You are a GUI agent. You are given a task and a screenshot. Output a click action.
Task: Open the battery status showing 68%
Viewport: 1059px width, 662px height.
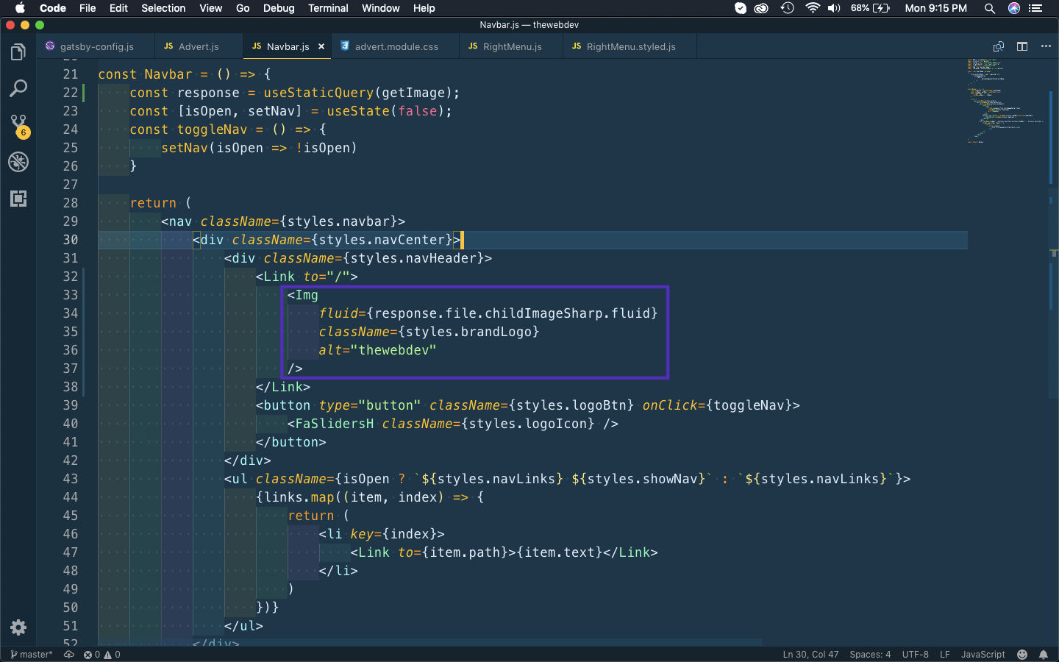[x=871, y=8]
